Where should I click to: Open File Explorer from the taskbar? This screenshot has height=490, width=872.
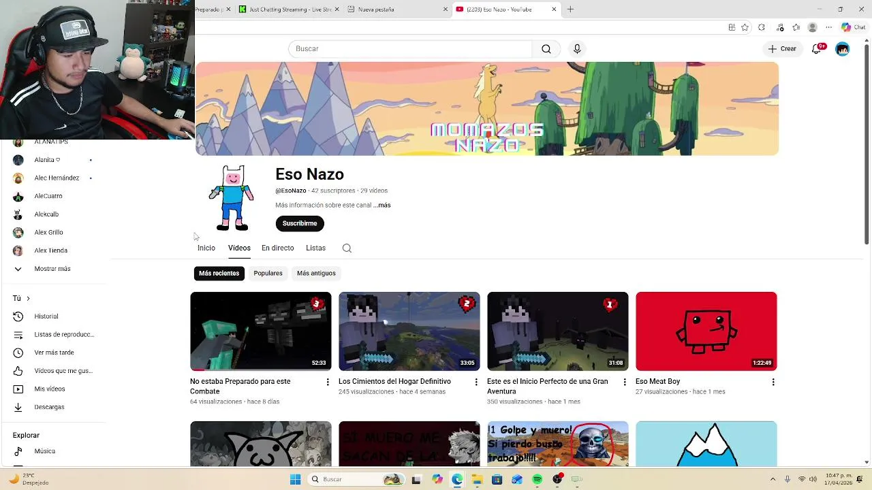click(x=477, y=480)
